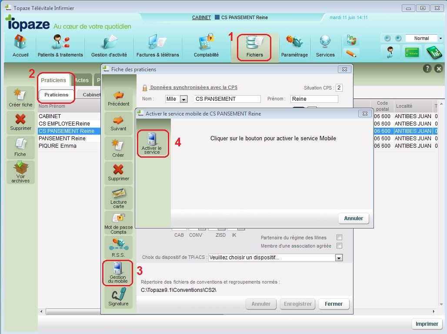Screen dimensions: 447x334
Task: Go to Précédent practitioner record
Action: pos(118,99)
